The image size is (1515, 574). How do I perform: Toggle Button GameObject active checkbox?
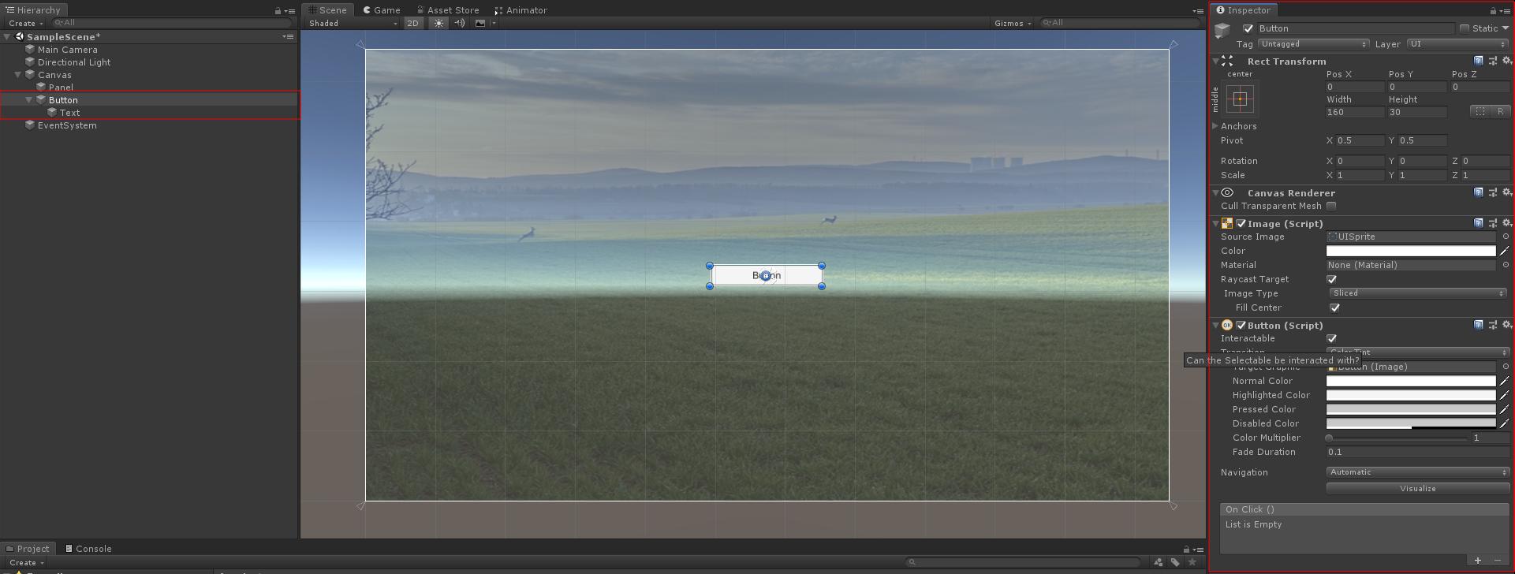[x=1248, y=28]
